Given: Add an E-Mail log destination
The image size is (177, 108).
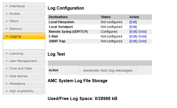Looking at the screenshot, I should 143,36.
